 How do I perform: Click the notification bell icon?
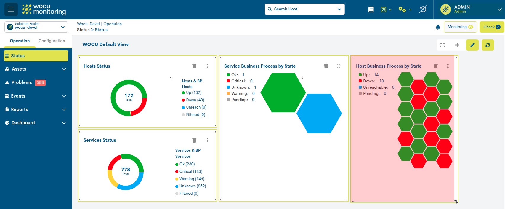tap(438, 27)
